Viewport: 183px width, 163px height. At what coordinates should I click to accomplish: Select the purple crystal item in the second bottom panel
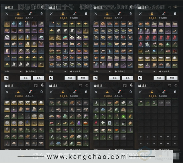[79, 123]
